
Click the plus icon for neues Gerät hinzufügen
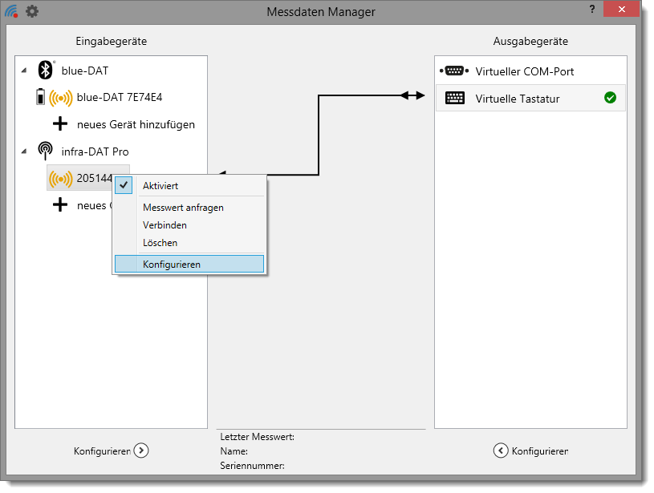pyautogui.click(x=60, y=124)
